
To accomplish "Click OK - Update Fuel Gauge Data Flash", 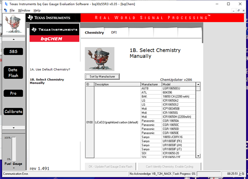I will [110, 167].
